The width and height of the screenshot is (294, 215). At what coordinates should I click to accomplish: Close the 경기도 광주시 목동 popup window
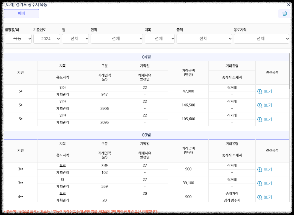288,5
